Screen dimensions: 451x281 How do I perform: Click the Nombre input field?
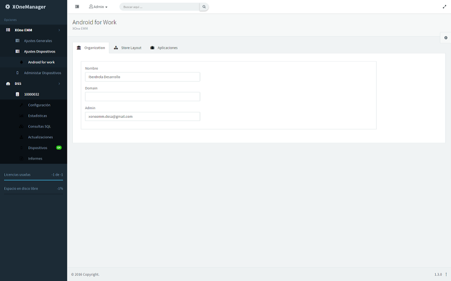point(143,77)
